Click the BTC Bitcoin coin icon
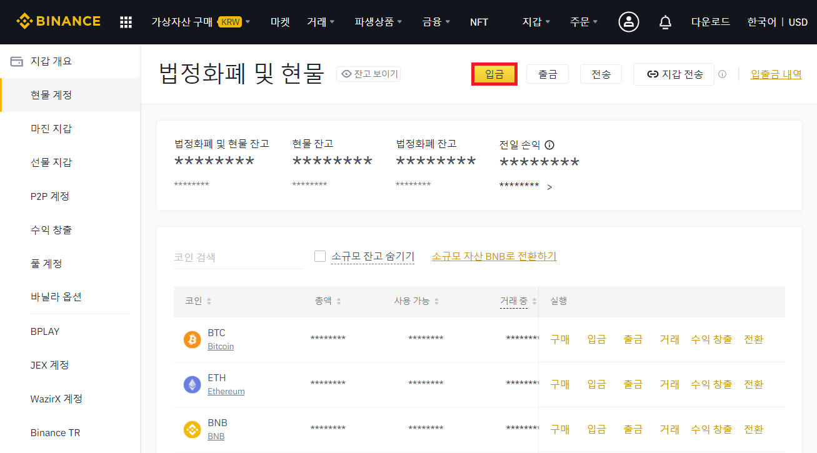 click(x=192, y=339)
